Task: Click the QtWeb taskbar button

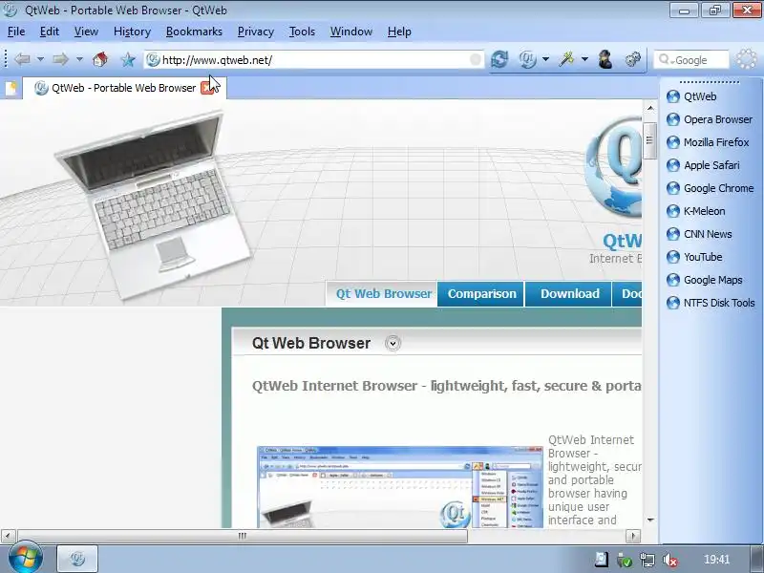Action: pos(77,559)
